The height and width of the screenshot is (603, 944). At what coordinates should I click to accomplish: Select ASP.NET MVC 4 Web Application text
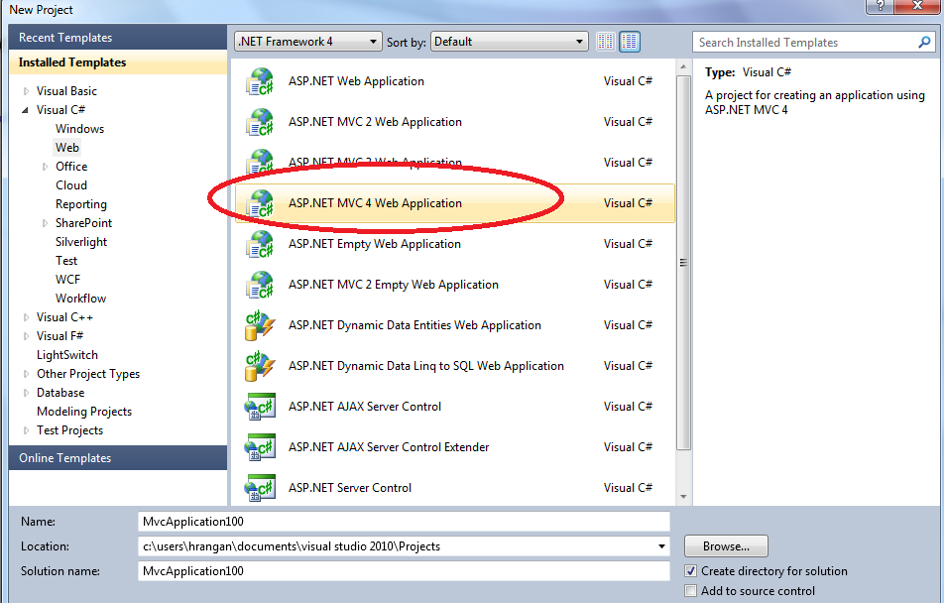coord(375,203)
